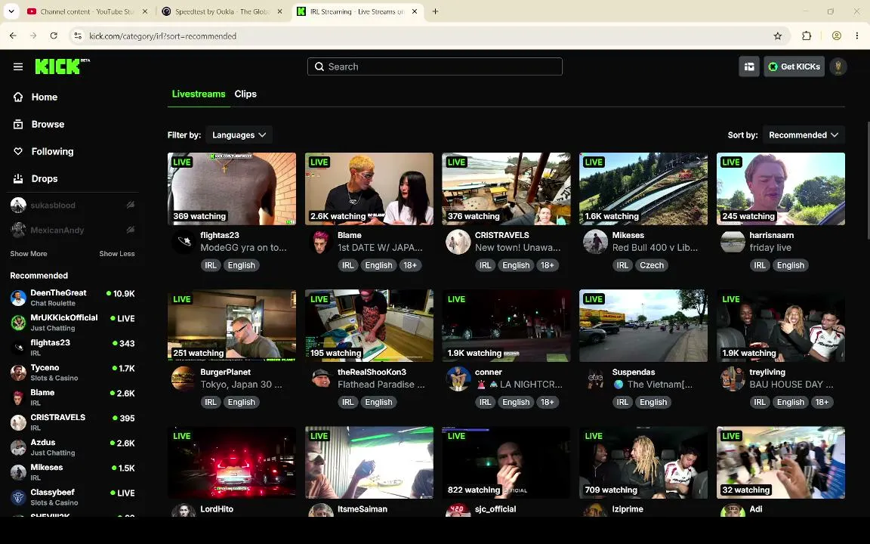870x544 pixels.
Task: Click Blame channel avatar in stream grid
Action: pyautogui.click(x=320, y=242)
